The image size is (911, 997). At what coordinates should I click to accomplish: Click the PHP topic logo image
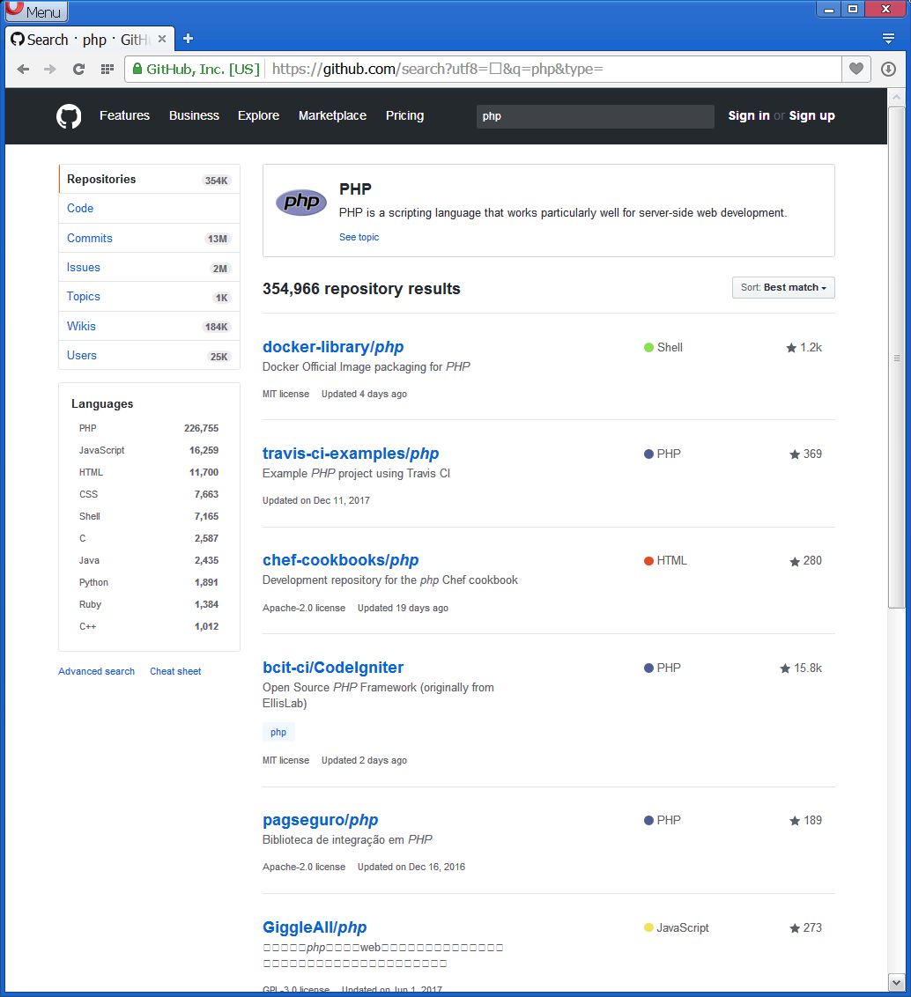[301, 203]
